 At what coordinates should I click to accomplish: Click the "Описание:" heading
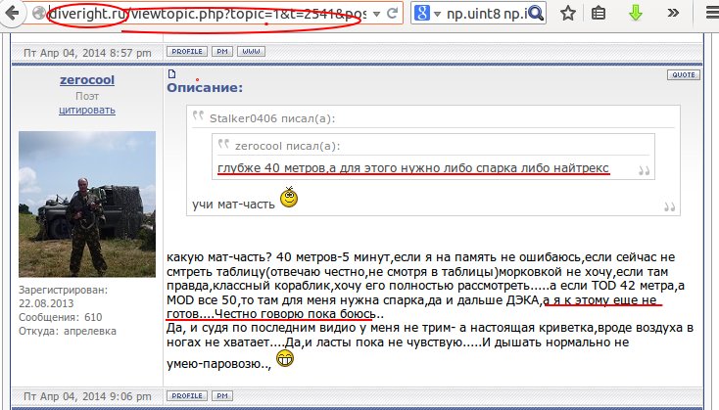click(205, 87)
